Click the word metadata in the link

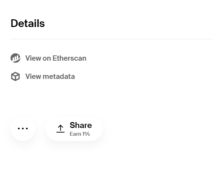[59, 76]
